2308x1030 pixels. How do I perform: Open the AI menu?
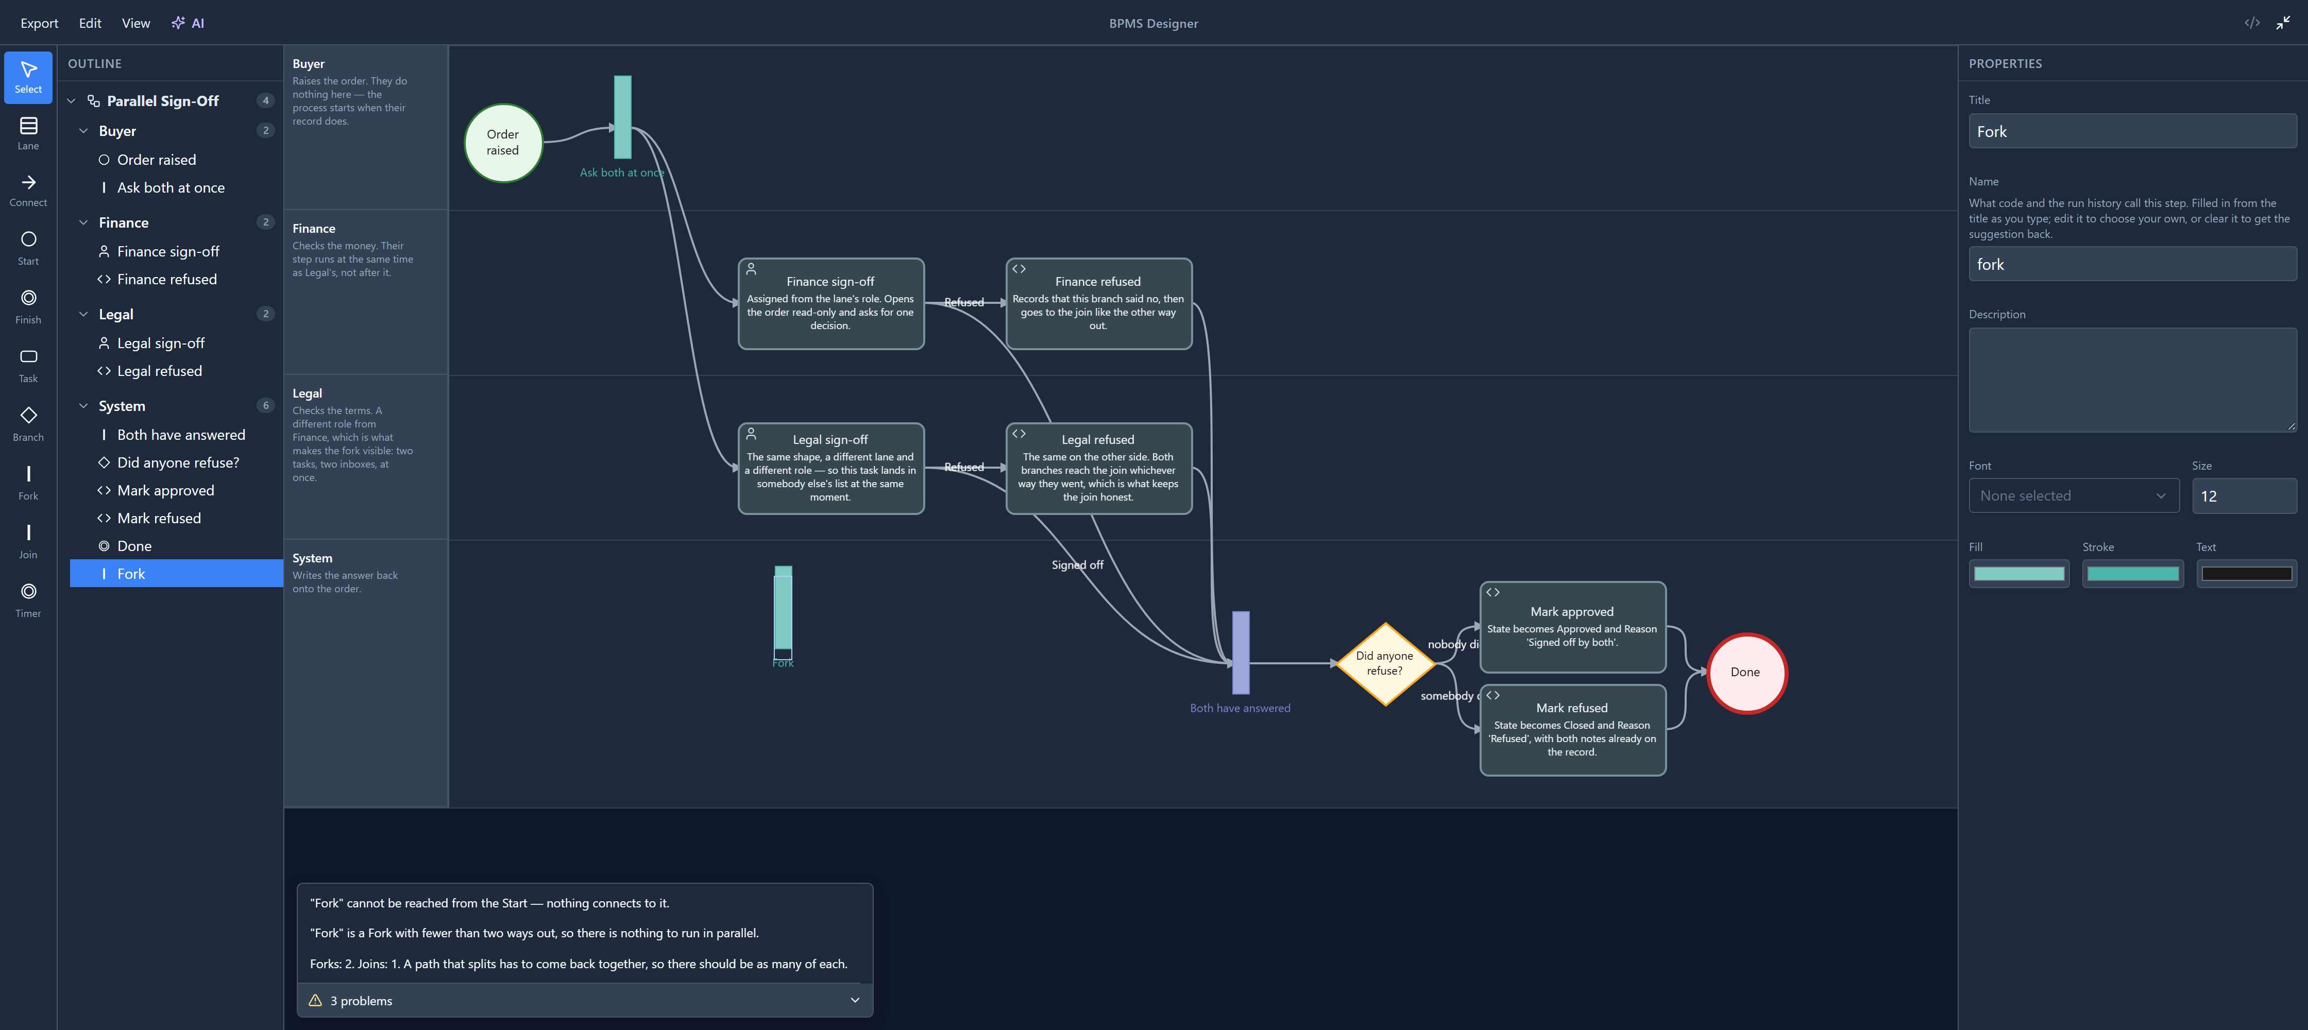pyautogui.click(x=188, y=23)
